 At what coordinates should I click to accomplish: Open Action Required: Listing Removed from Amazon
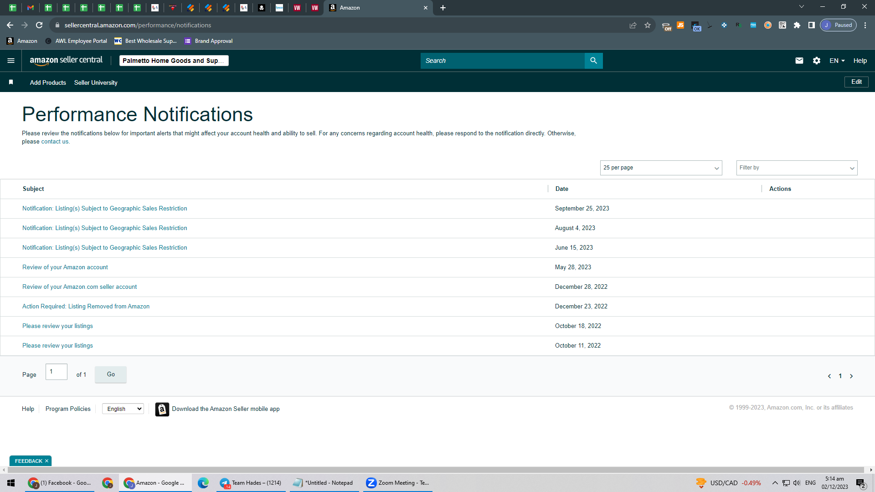pos(86,307)
